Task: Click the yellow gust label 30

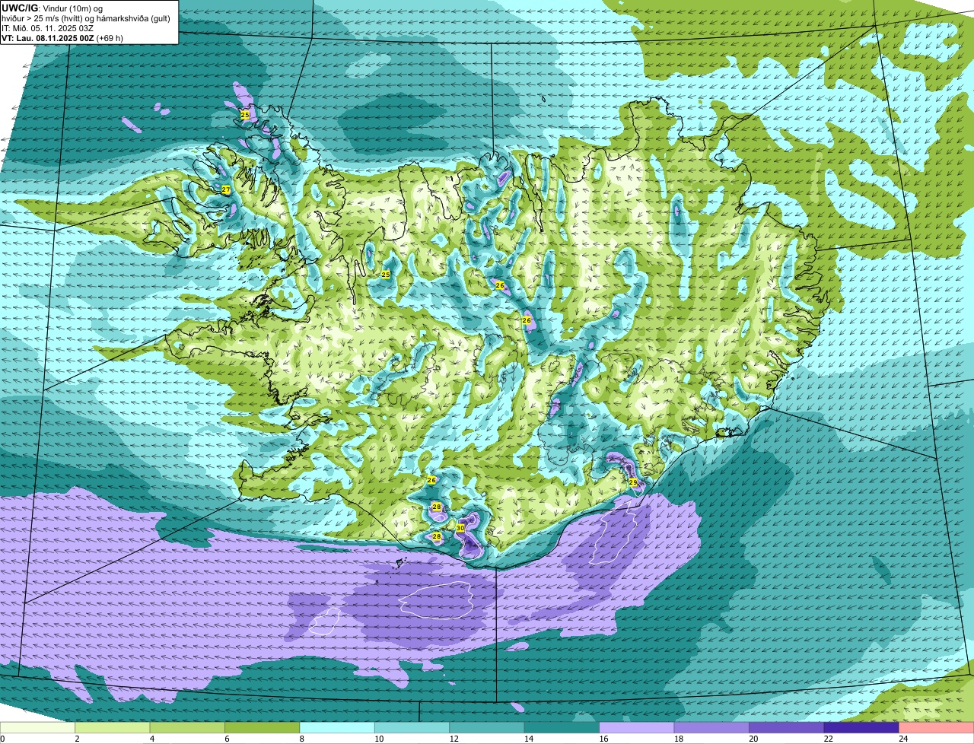Action: 460,527
